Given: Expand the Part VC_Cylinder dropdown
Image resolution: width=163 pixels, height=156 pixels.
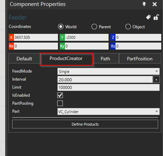Looking at the screenshot, I should pos(109,112).
